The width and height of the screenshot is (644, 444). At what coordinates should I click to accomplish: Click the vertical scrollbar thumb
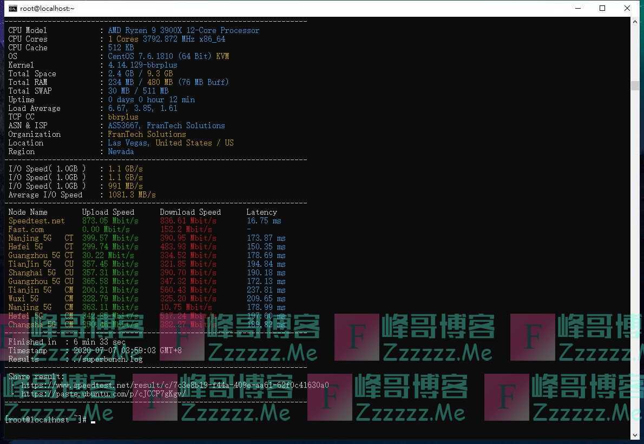tap(635, 85)
